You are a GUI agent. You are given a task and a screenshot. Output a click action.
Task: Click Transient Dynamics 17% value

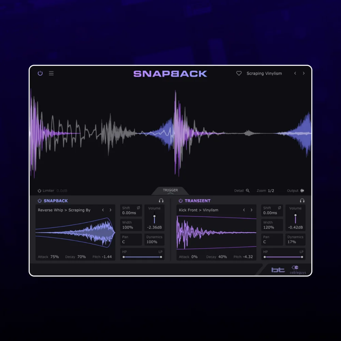pyautogui.click(x=292, y=242)
